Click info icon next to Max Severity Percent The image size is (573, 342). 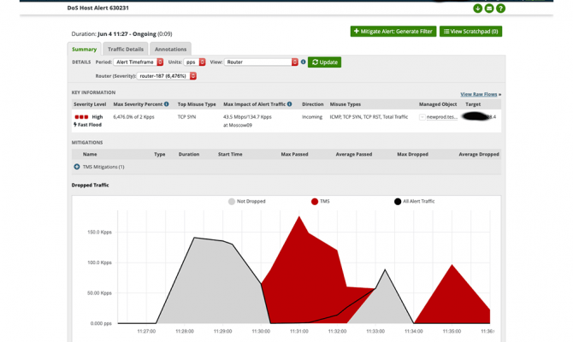point(166,104)
